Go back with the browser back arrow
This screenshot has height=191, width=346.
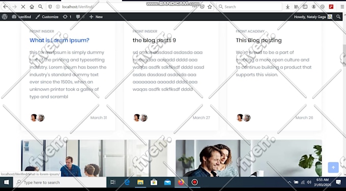[x=6, y=7]
